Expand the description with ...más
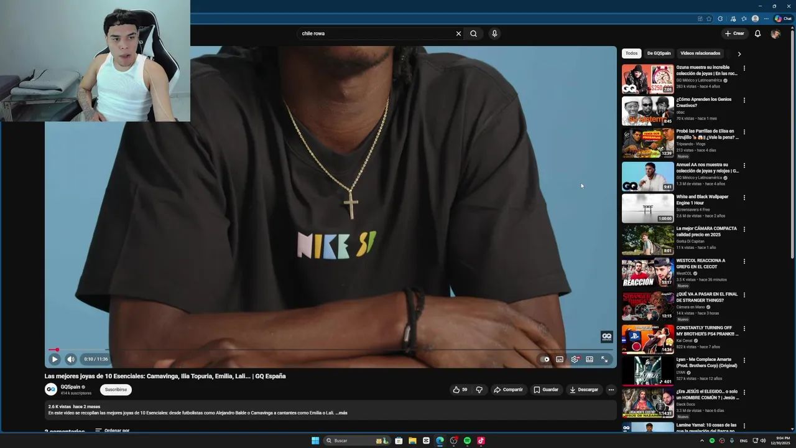The image size is (796, 448). 341,413
